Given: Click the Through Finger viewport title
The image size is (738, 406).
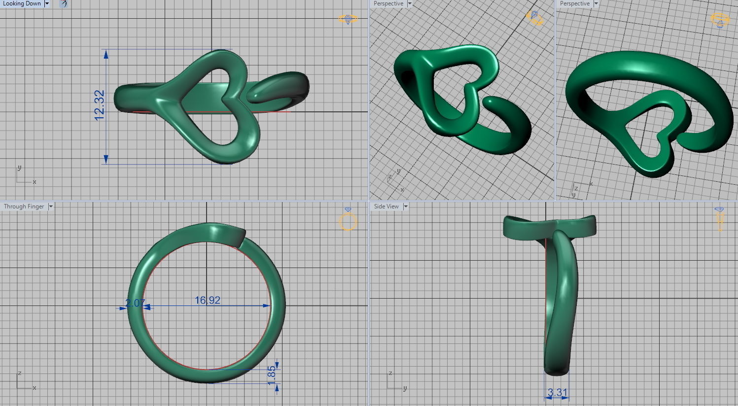Looking at the screenshot, I should 24,206.
